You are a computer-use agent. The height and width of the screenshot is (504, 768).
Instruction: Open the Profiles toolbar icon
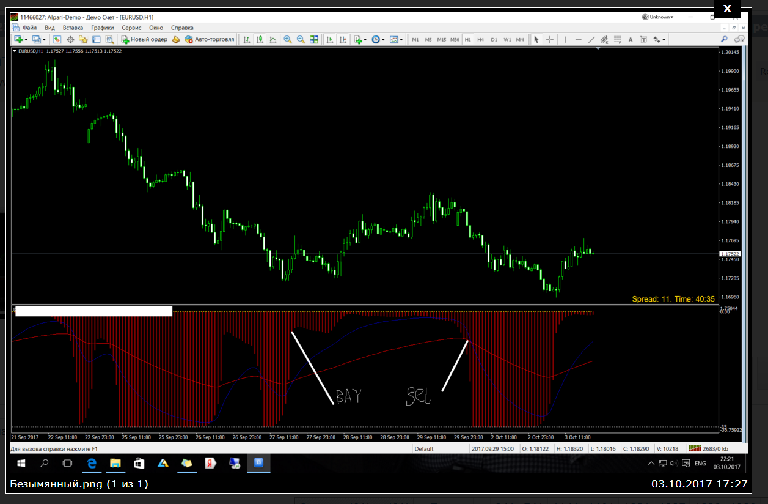click(37, 39)
